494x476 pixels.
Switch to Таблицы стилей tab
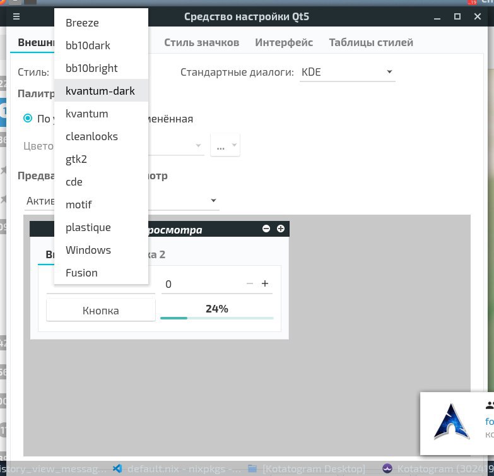coord(371,42)
